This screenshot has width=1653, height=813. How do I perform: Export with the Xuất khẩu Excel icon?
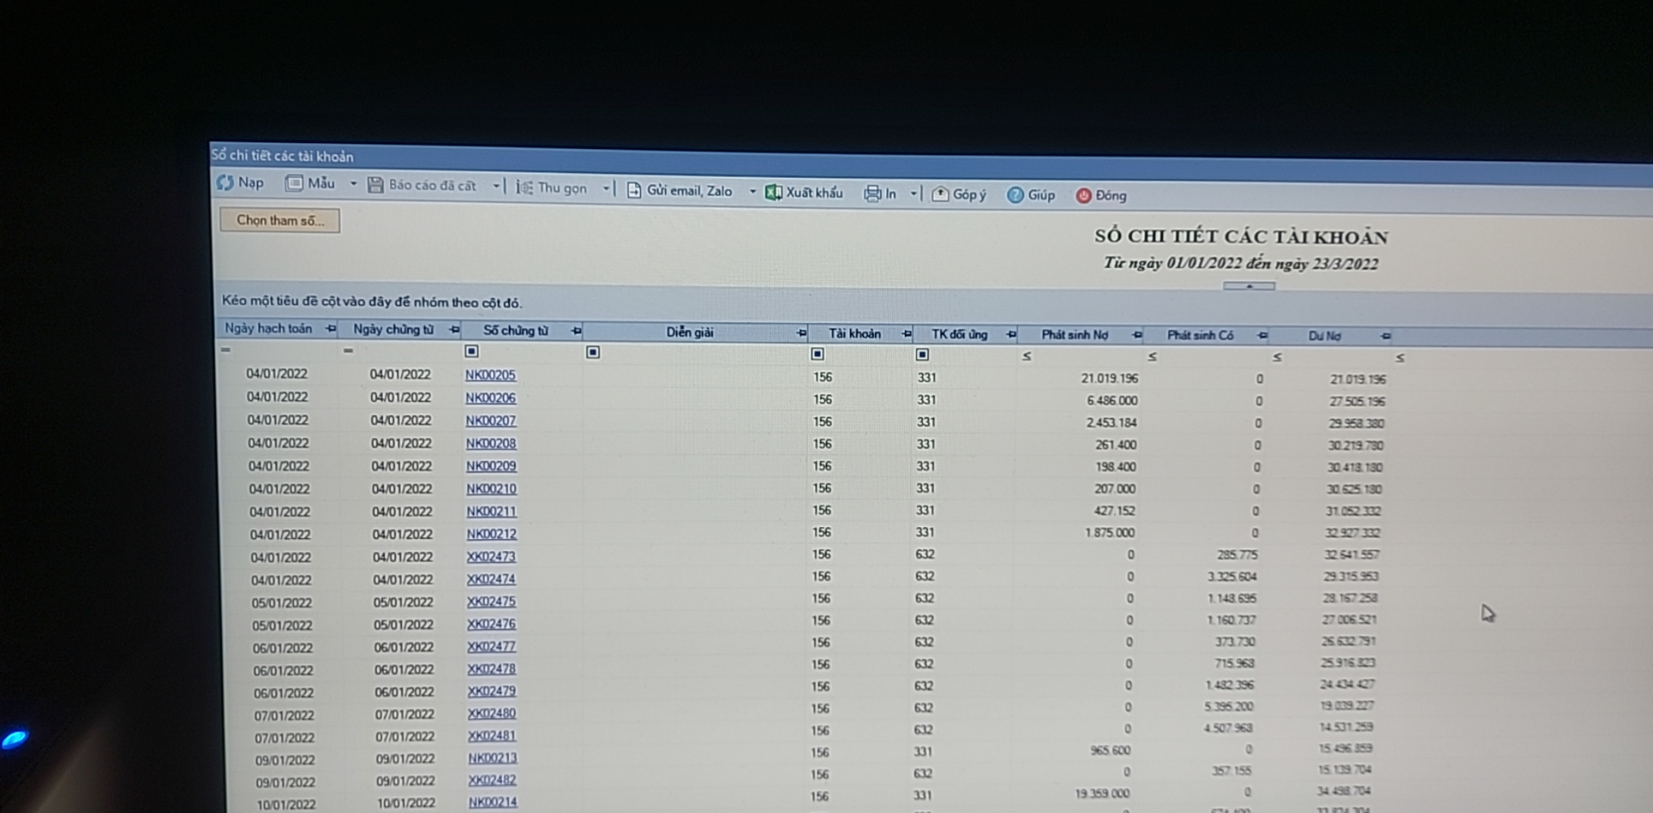(773, 192)
